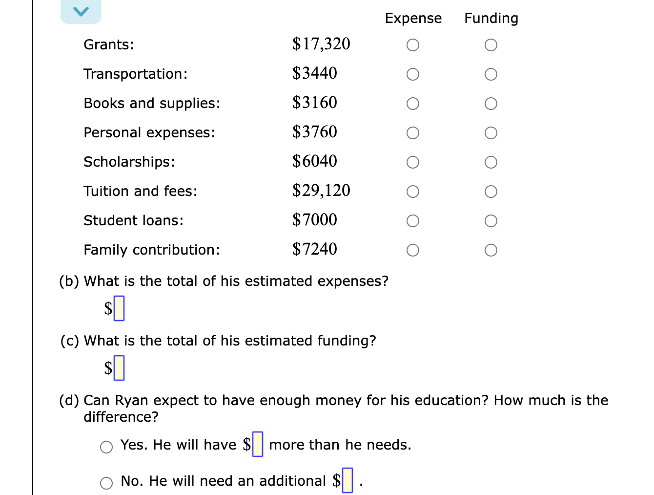This screenshot has width=654, height=495.
Task: Mark Tuition and fees as an Expense
Action: tap(412, 191)
